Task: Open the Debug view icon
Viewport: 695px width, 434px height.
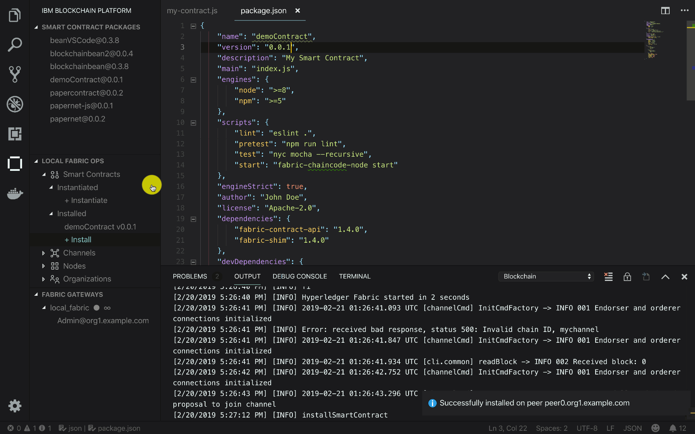Action: (15, 104)
